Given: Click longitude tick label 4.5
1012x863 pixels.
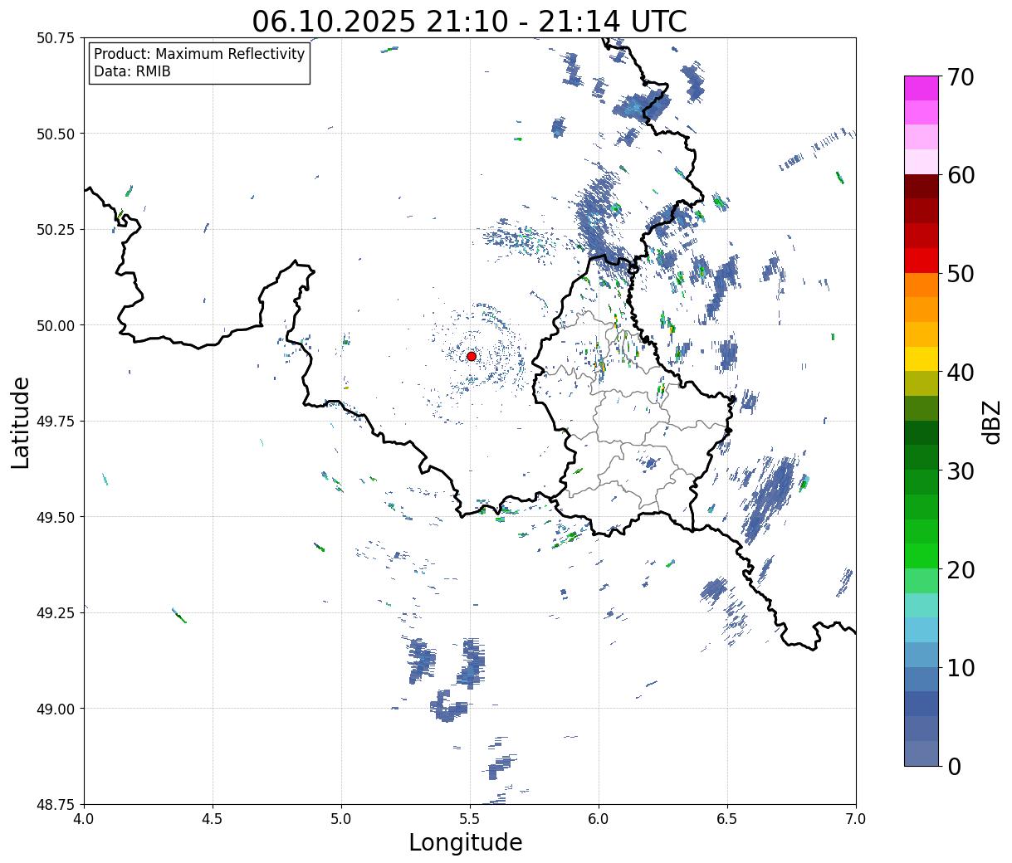Looking at the screenshot, I should pos(213,818).
